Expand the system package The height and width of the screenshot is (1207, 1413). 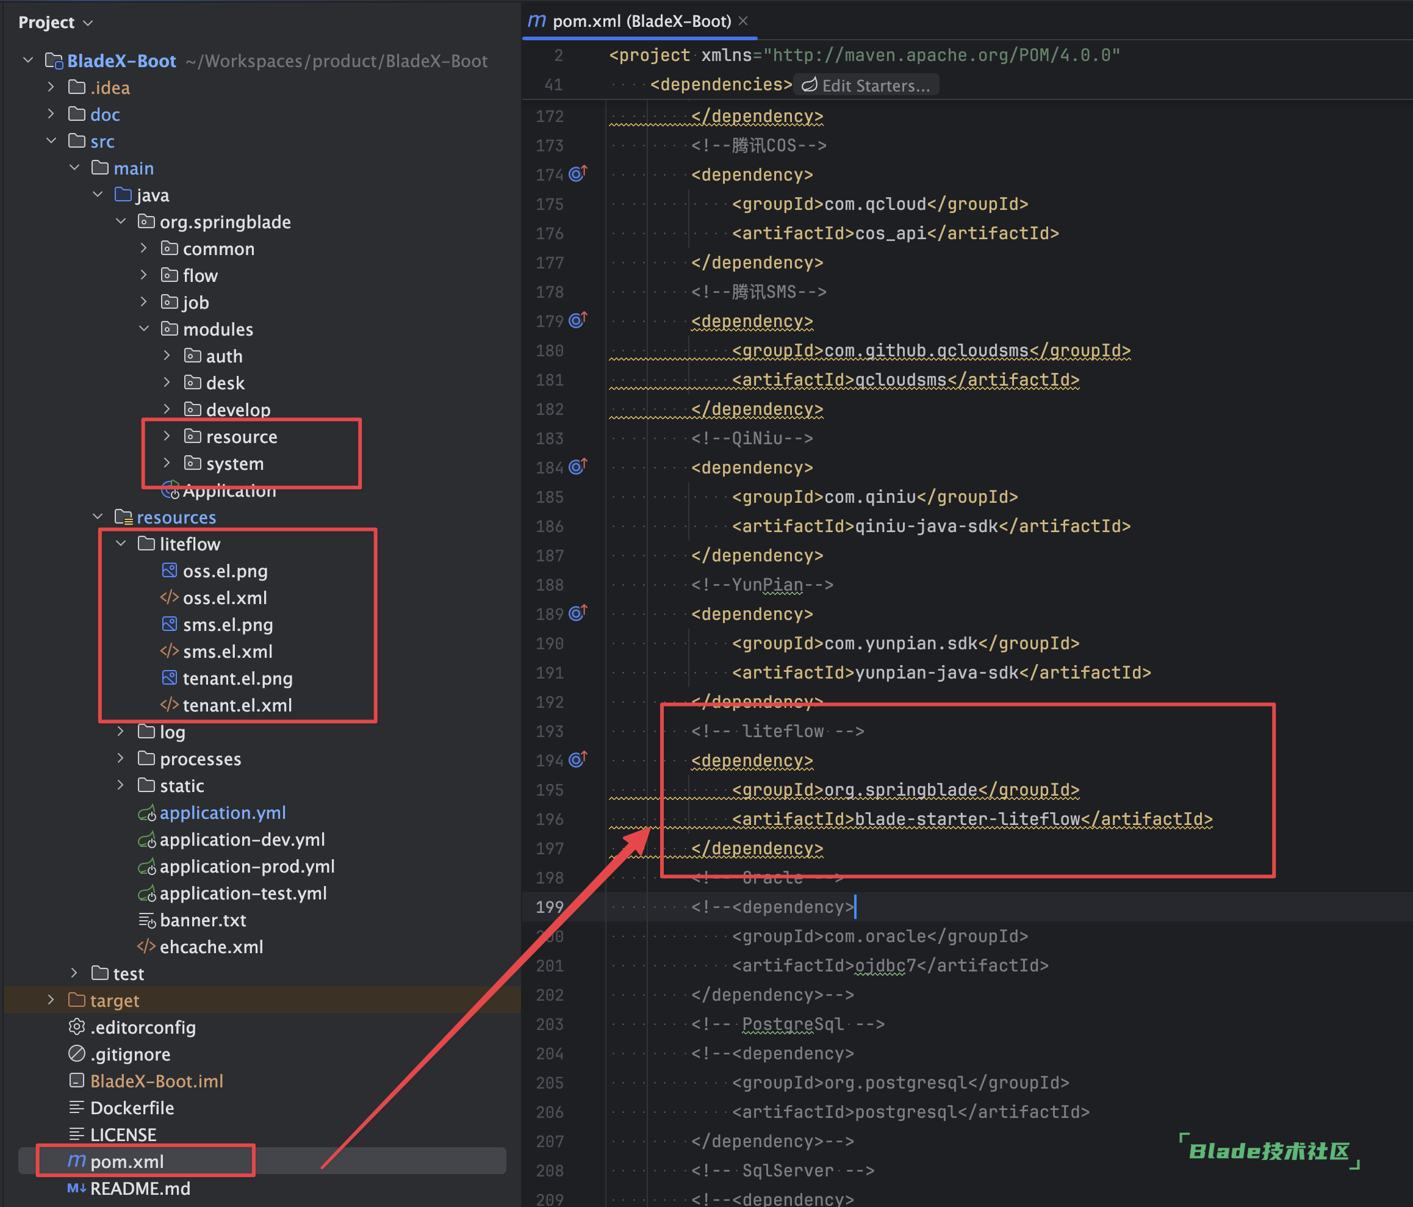167,463
